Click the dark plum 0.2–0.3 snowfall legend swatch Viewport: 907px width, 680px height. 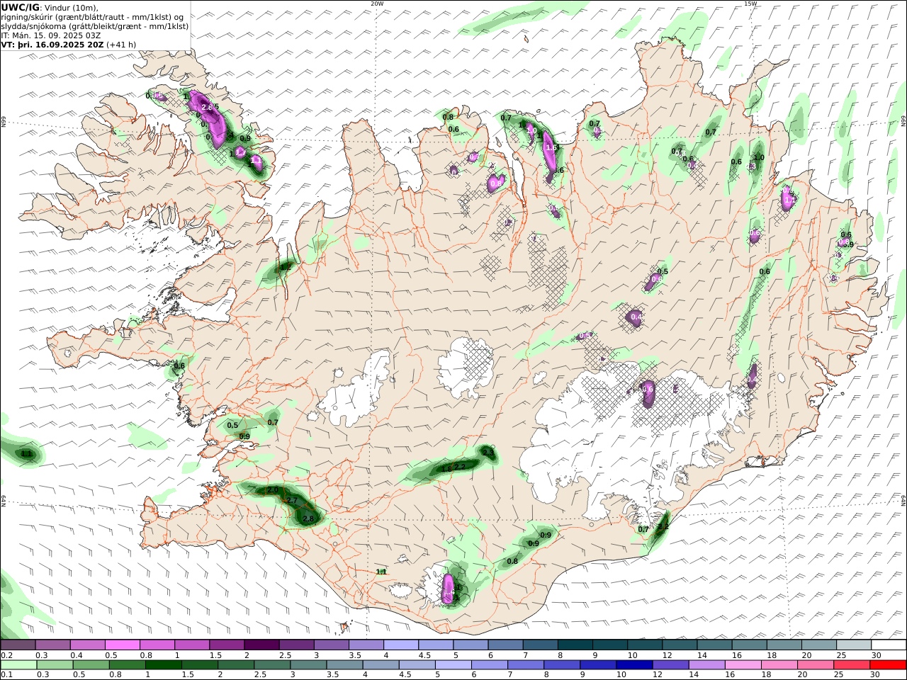pos(18,645)
